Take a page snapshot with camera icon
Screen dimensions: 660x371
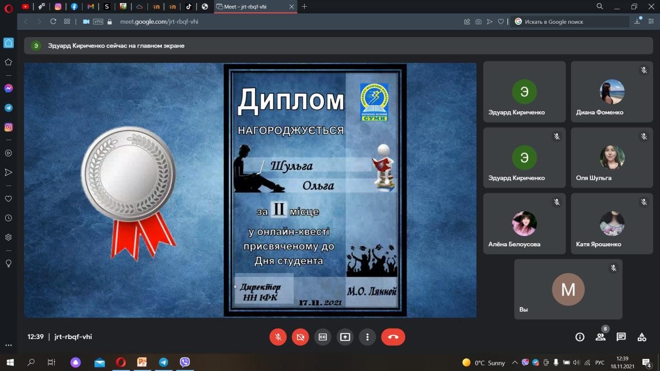[478, 22]
